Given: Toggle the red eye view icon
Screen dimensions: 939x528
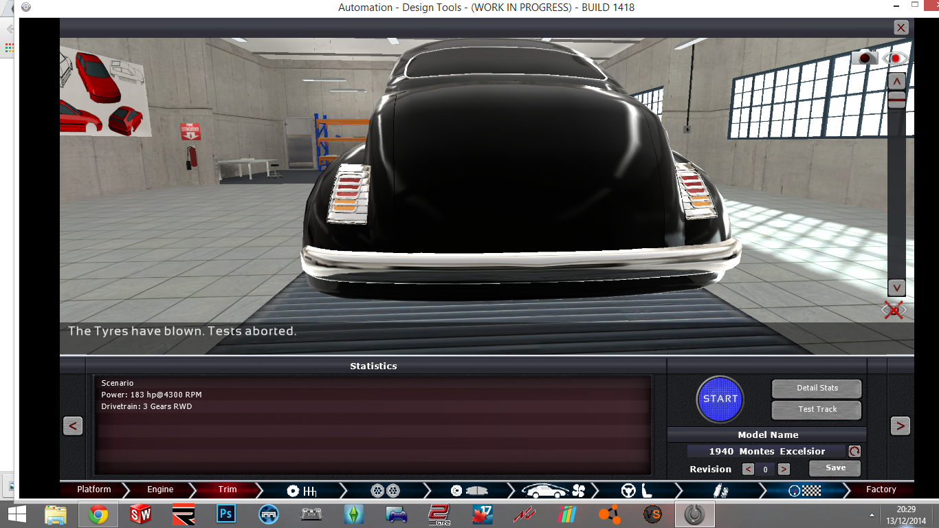Looking at the screenshot, I should tap(896, 58).
